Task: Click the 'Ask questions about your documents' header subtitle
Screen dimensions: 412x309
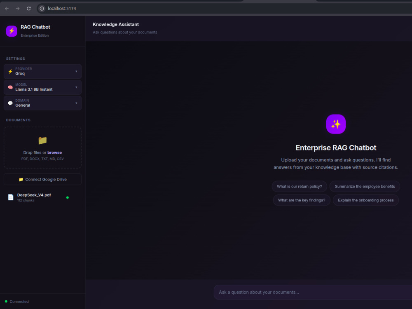Action: point(125,32)
